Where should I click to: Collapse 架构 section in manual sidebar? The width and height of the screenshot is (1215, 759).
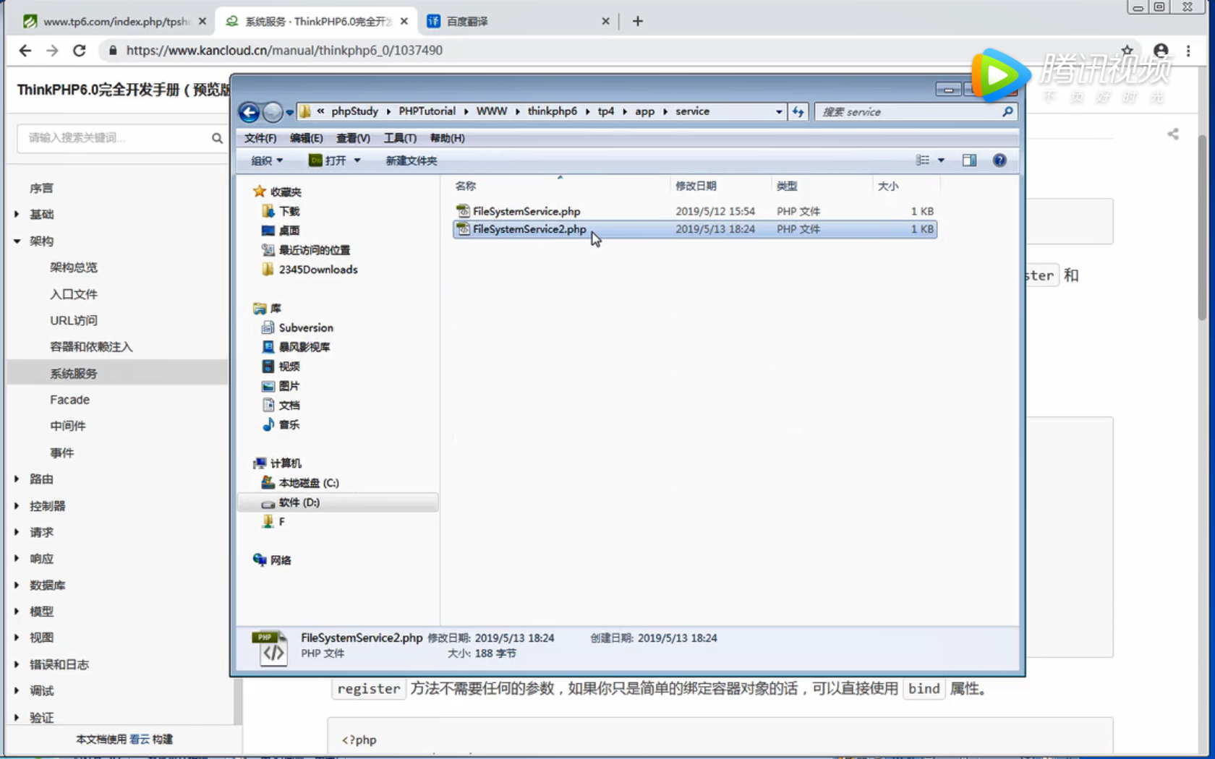point(17,241)
